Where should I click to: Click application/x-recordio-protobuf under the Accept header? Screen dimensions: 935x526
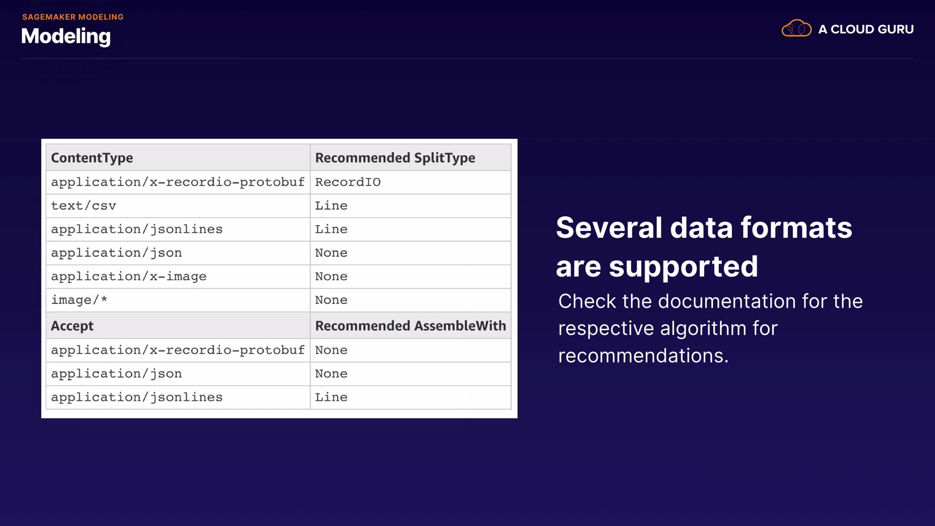(178, 350)
